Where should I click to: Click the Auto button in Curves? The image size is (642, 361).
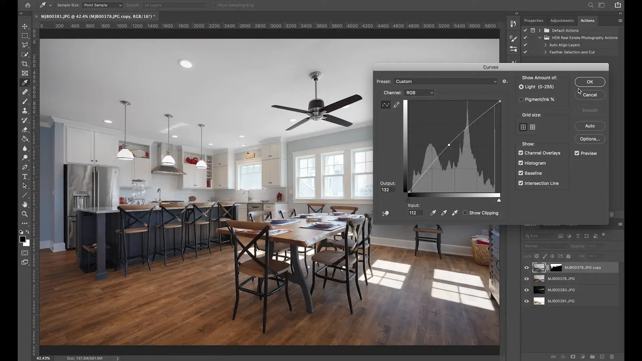pos(590,126)
